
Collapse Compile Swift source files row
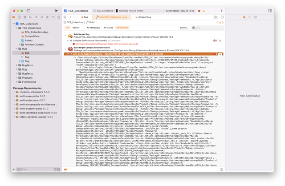coord(68,40)
